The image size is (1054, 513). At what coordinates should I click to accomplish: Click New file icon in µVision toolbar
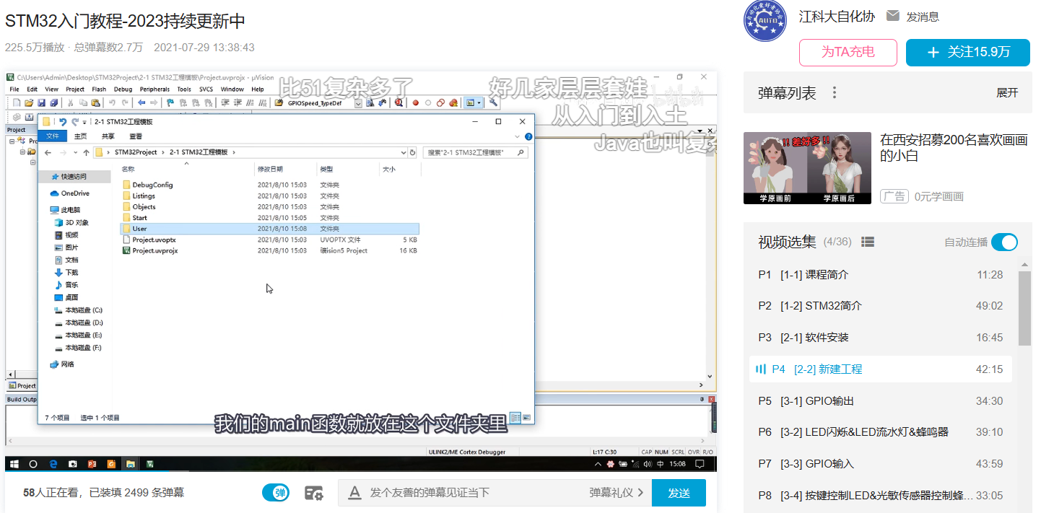pyautogui.click(x=16, y=102)
